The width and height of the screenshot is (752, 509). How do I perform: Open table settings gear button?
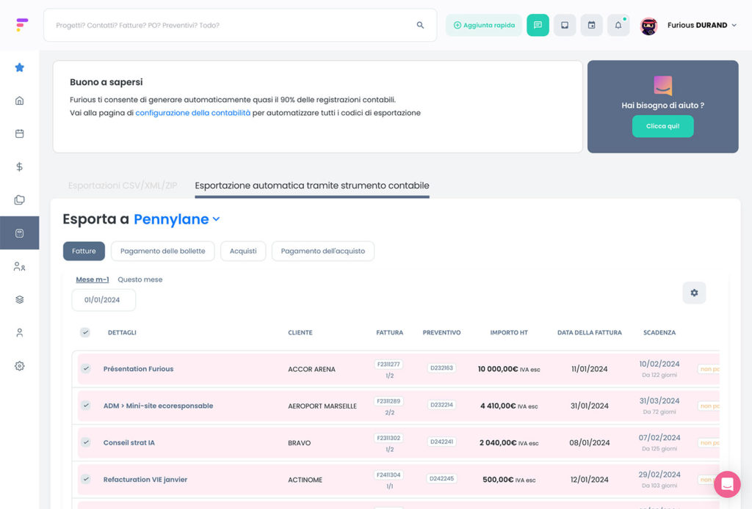pyautogui.click(x=694, y=293)
